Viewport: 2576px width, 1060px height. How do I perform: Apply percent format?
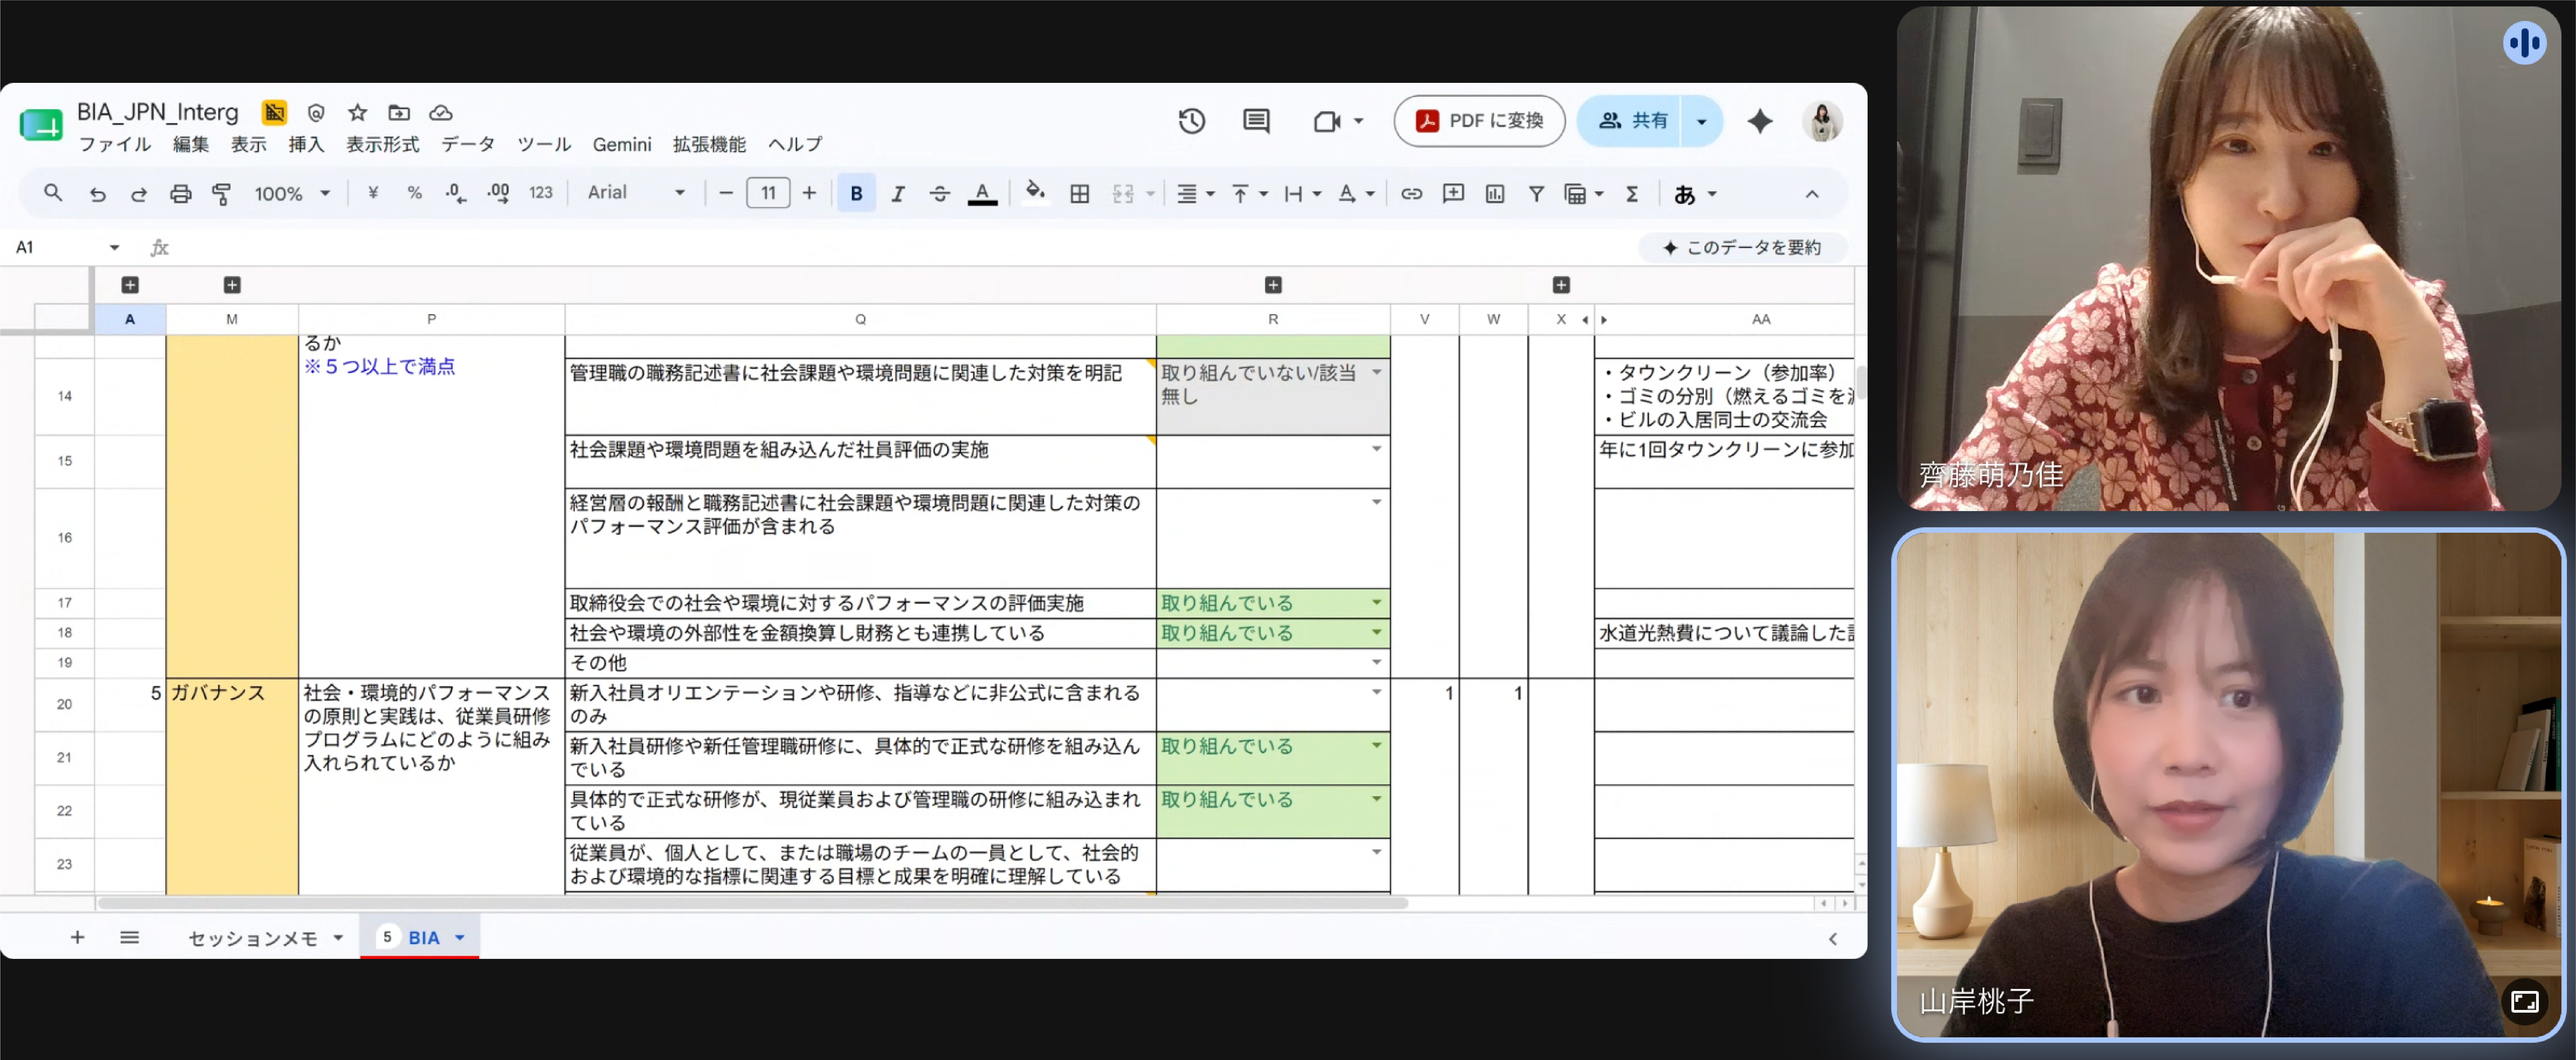[414, 193]
